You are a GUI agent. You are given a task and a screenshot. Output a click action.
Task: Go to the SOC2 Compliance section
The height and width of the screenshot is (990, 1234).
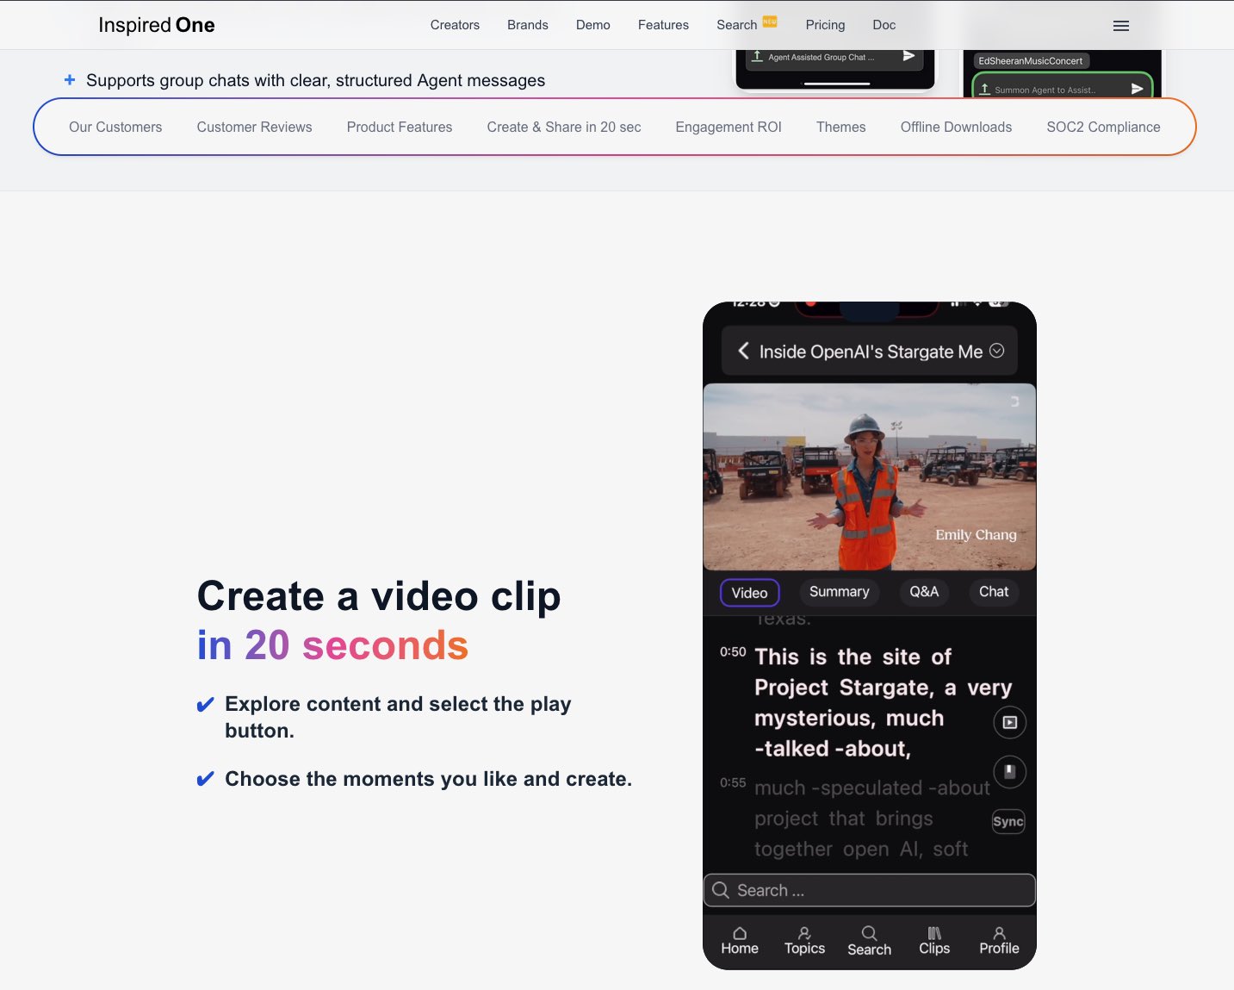tap(1102, 127)
